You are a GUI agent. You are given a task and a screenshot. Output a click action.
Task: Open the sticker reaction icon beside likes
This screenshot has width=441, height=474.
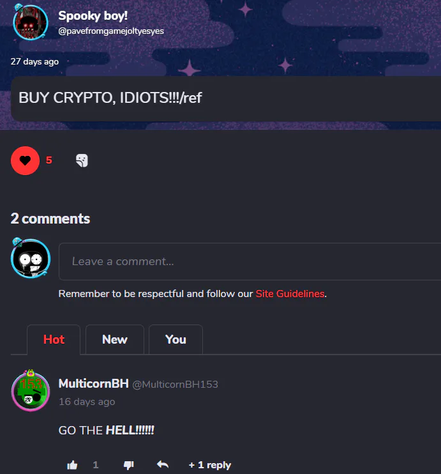82,160
